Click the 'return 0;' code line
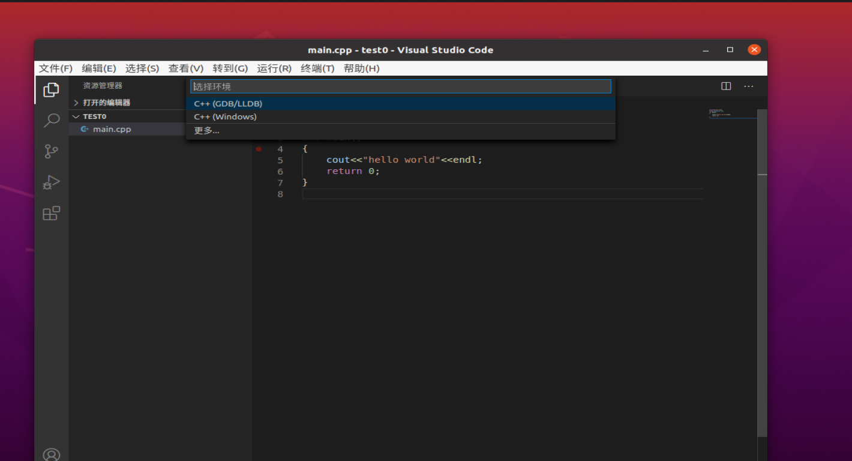852x461 pixels. pos(353,171)
